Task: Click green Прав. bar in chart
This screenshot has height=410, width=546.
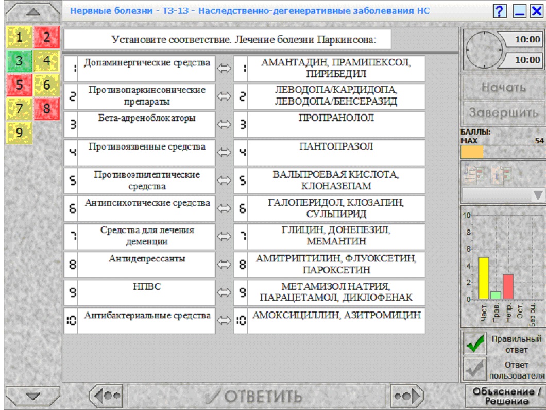Action: 496,295
